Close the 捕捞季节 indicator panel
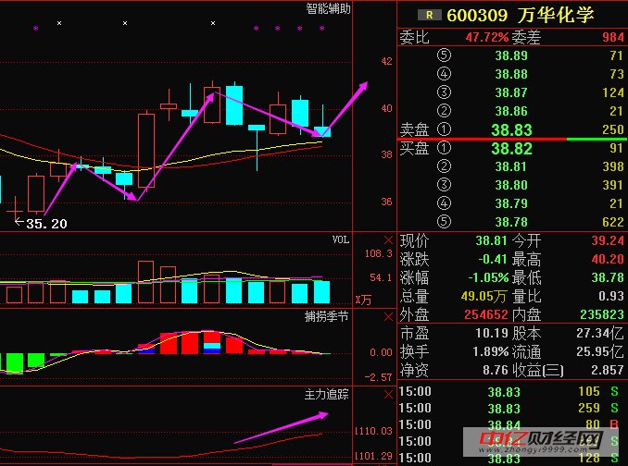 pyautogui.click(x=386, y=315)
